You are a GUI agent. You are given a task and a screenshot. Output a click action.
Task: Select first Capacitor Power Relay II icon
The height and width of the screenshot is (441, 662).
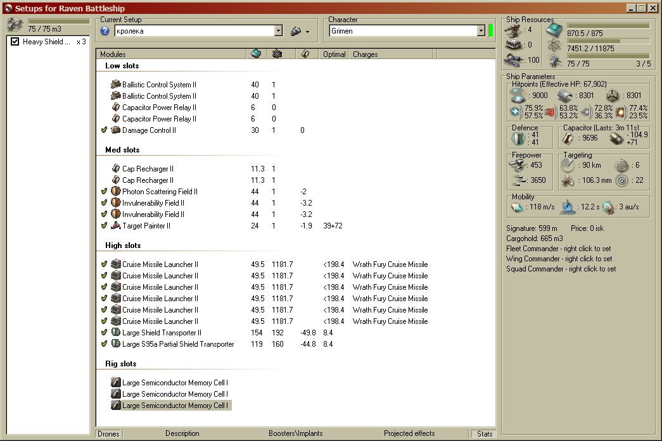click(116, 107)
